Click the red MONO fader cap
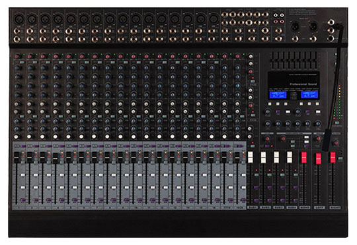This screenshot has width=357, height=245. (x=304, y=157)
